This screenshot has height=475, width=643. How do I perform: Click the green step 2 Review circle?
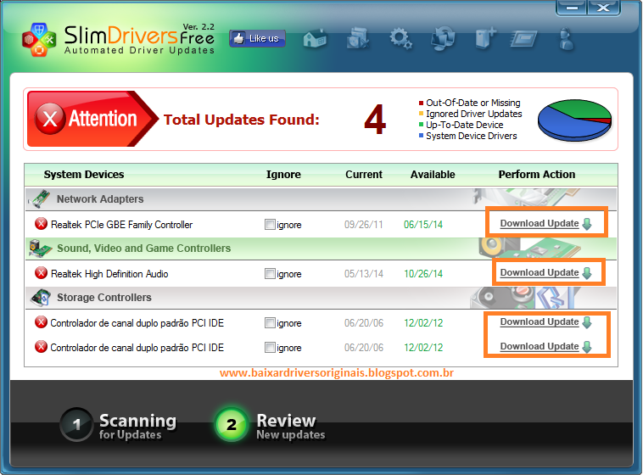click(232, 424)
